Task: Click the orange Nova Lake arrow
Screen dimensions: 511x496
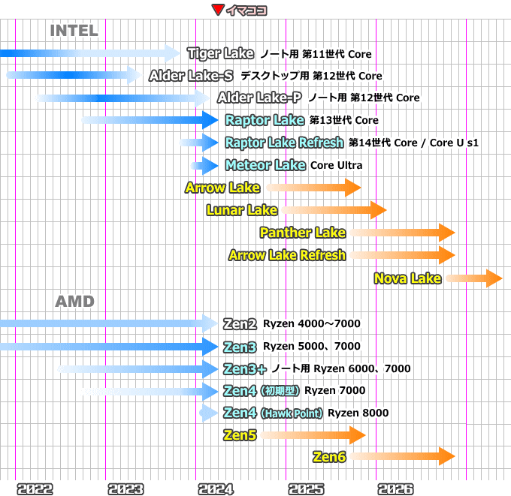Action: pos(474,278)
